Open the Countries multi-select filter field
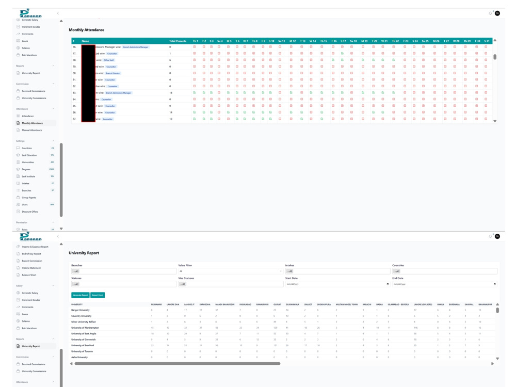 [x=445, y=271]
